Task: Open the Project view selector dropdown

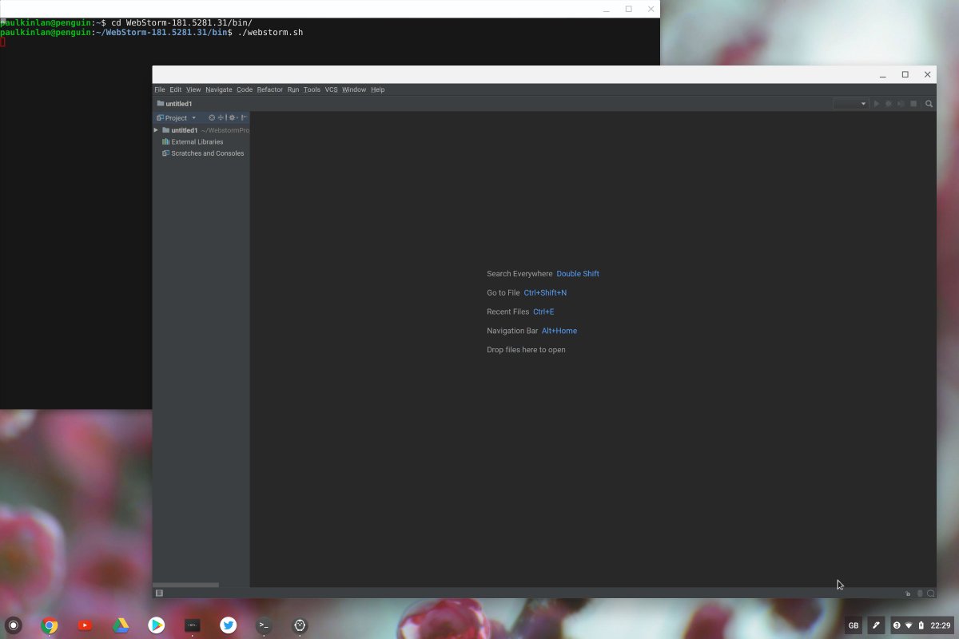Action: pyautogui.click(x=176, y=117)
